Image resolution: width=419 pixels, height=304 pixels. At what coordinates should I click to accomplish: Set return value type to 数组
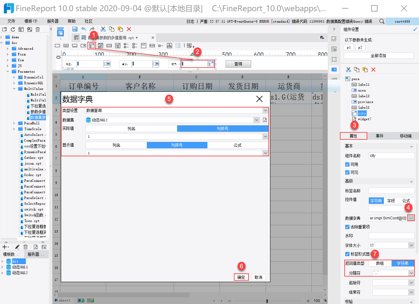click(x=380, y=263)
